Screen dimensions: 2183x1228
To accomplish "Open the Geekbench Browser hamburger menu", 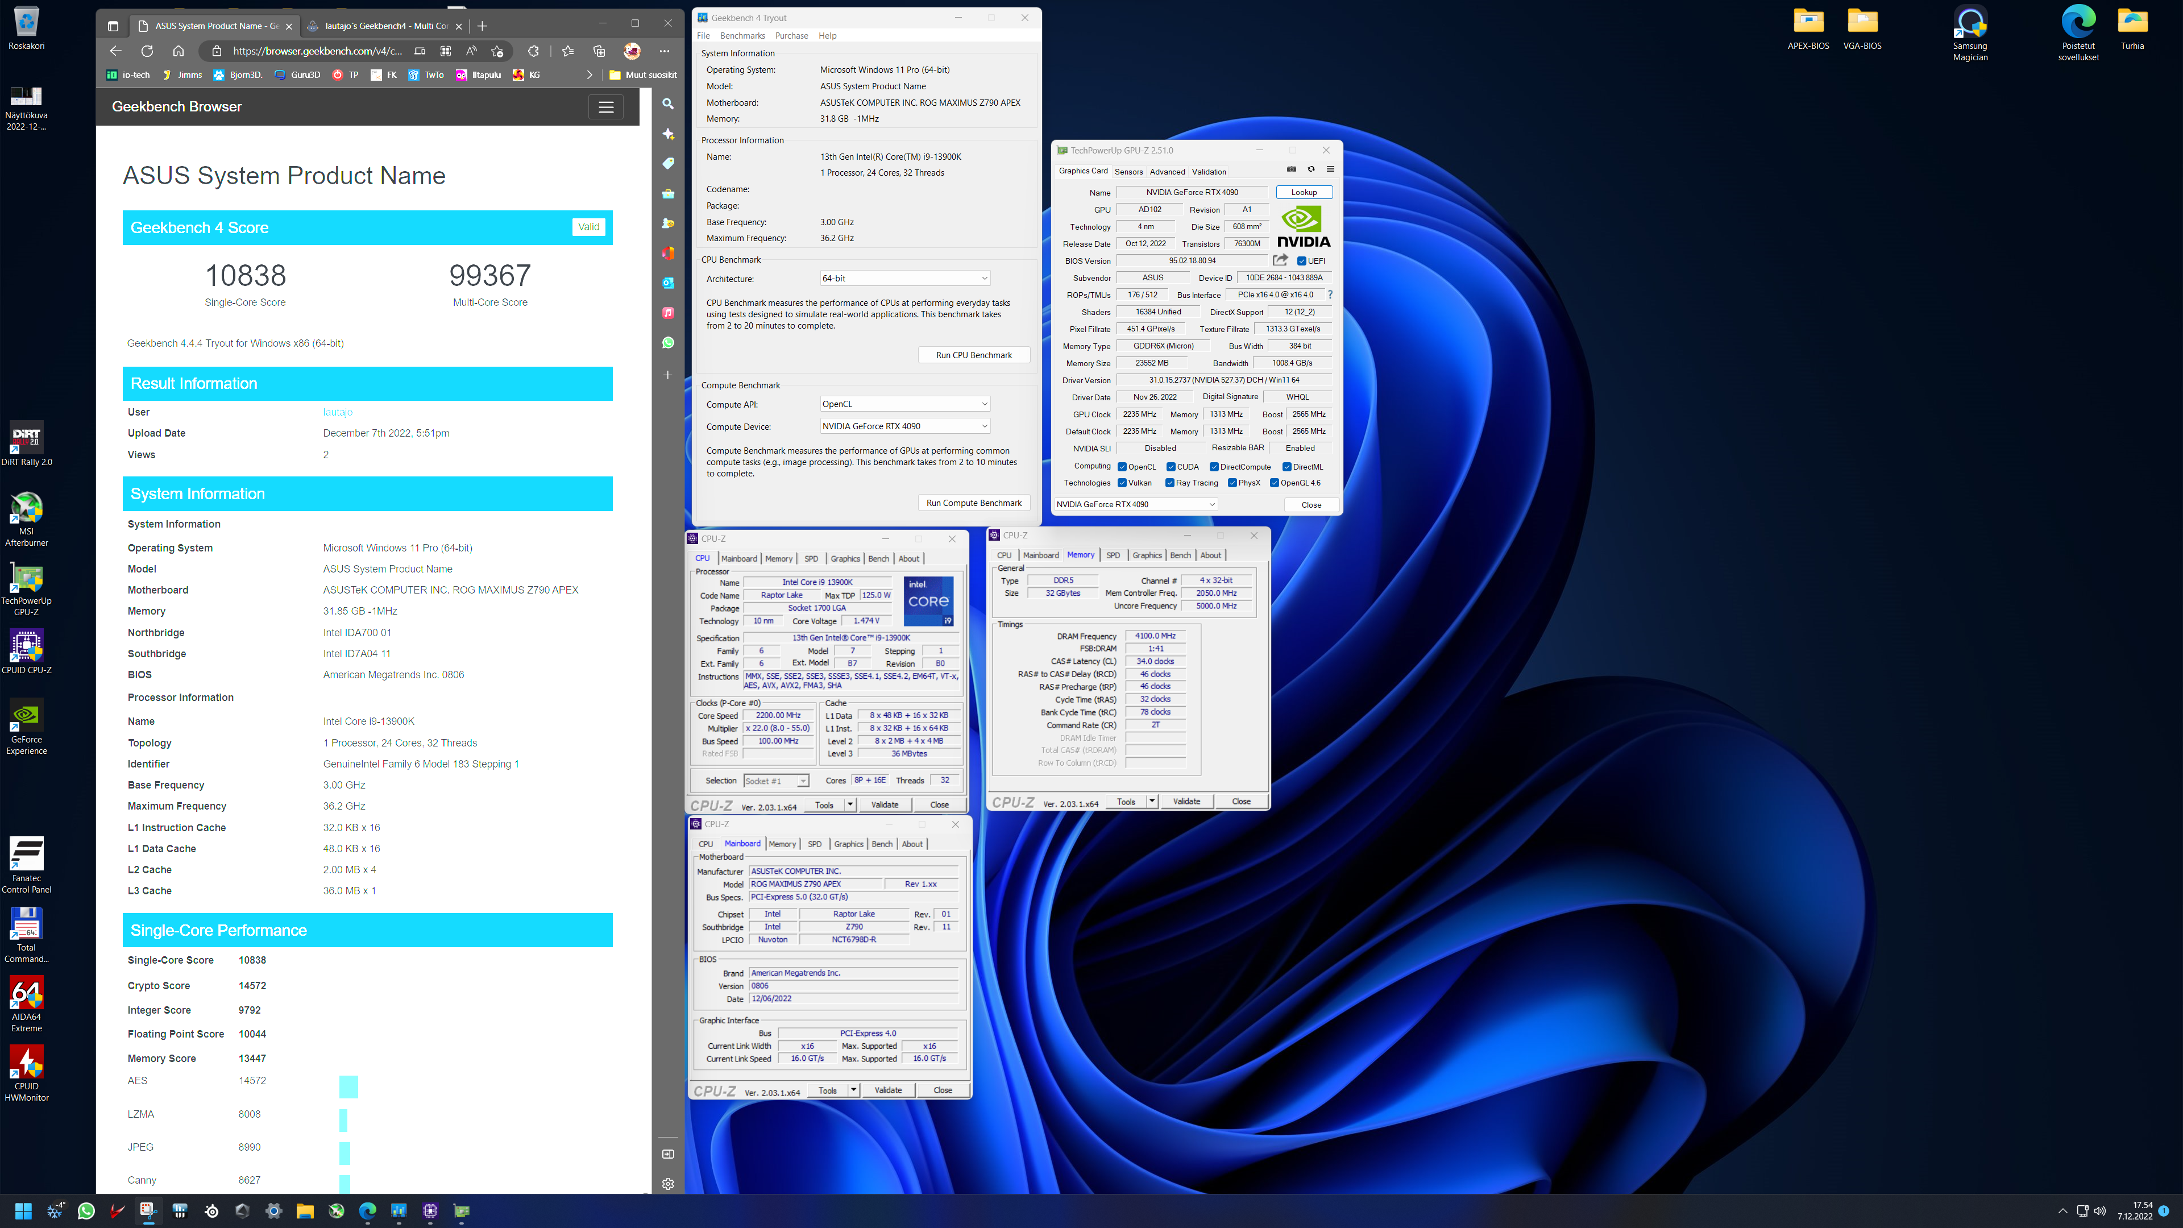I will (x=606, y=107).
